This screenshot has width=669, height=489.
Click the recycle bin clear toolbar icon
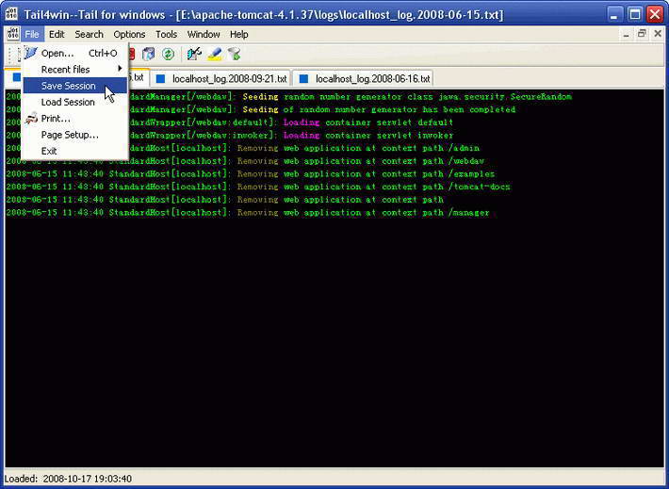point(148,55)
